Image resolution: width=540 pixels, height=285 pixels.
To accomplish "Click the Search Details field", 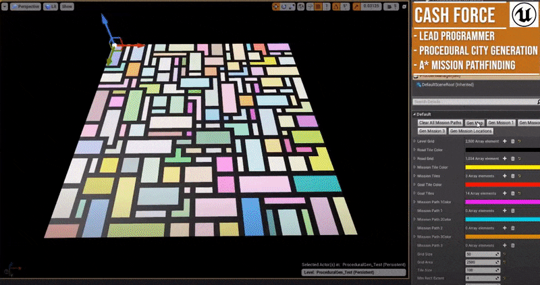I will pyautogui.click(x=475, y=102).
